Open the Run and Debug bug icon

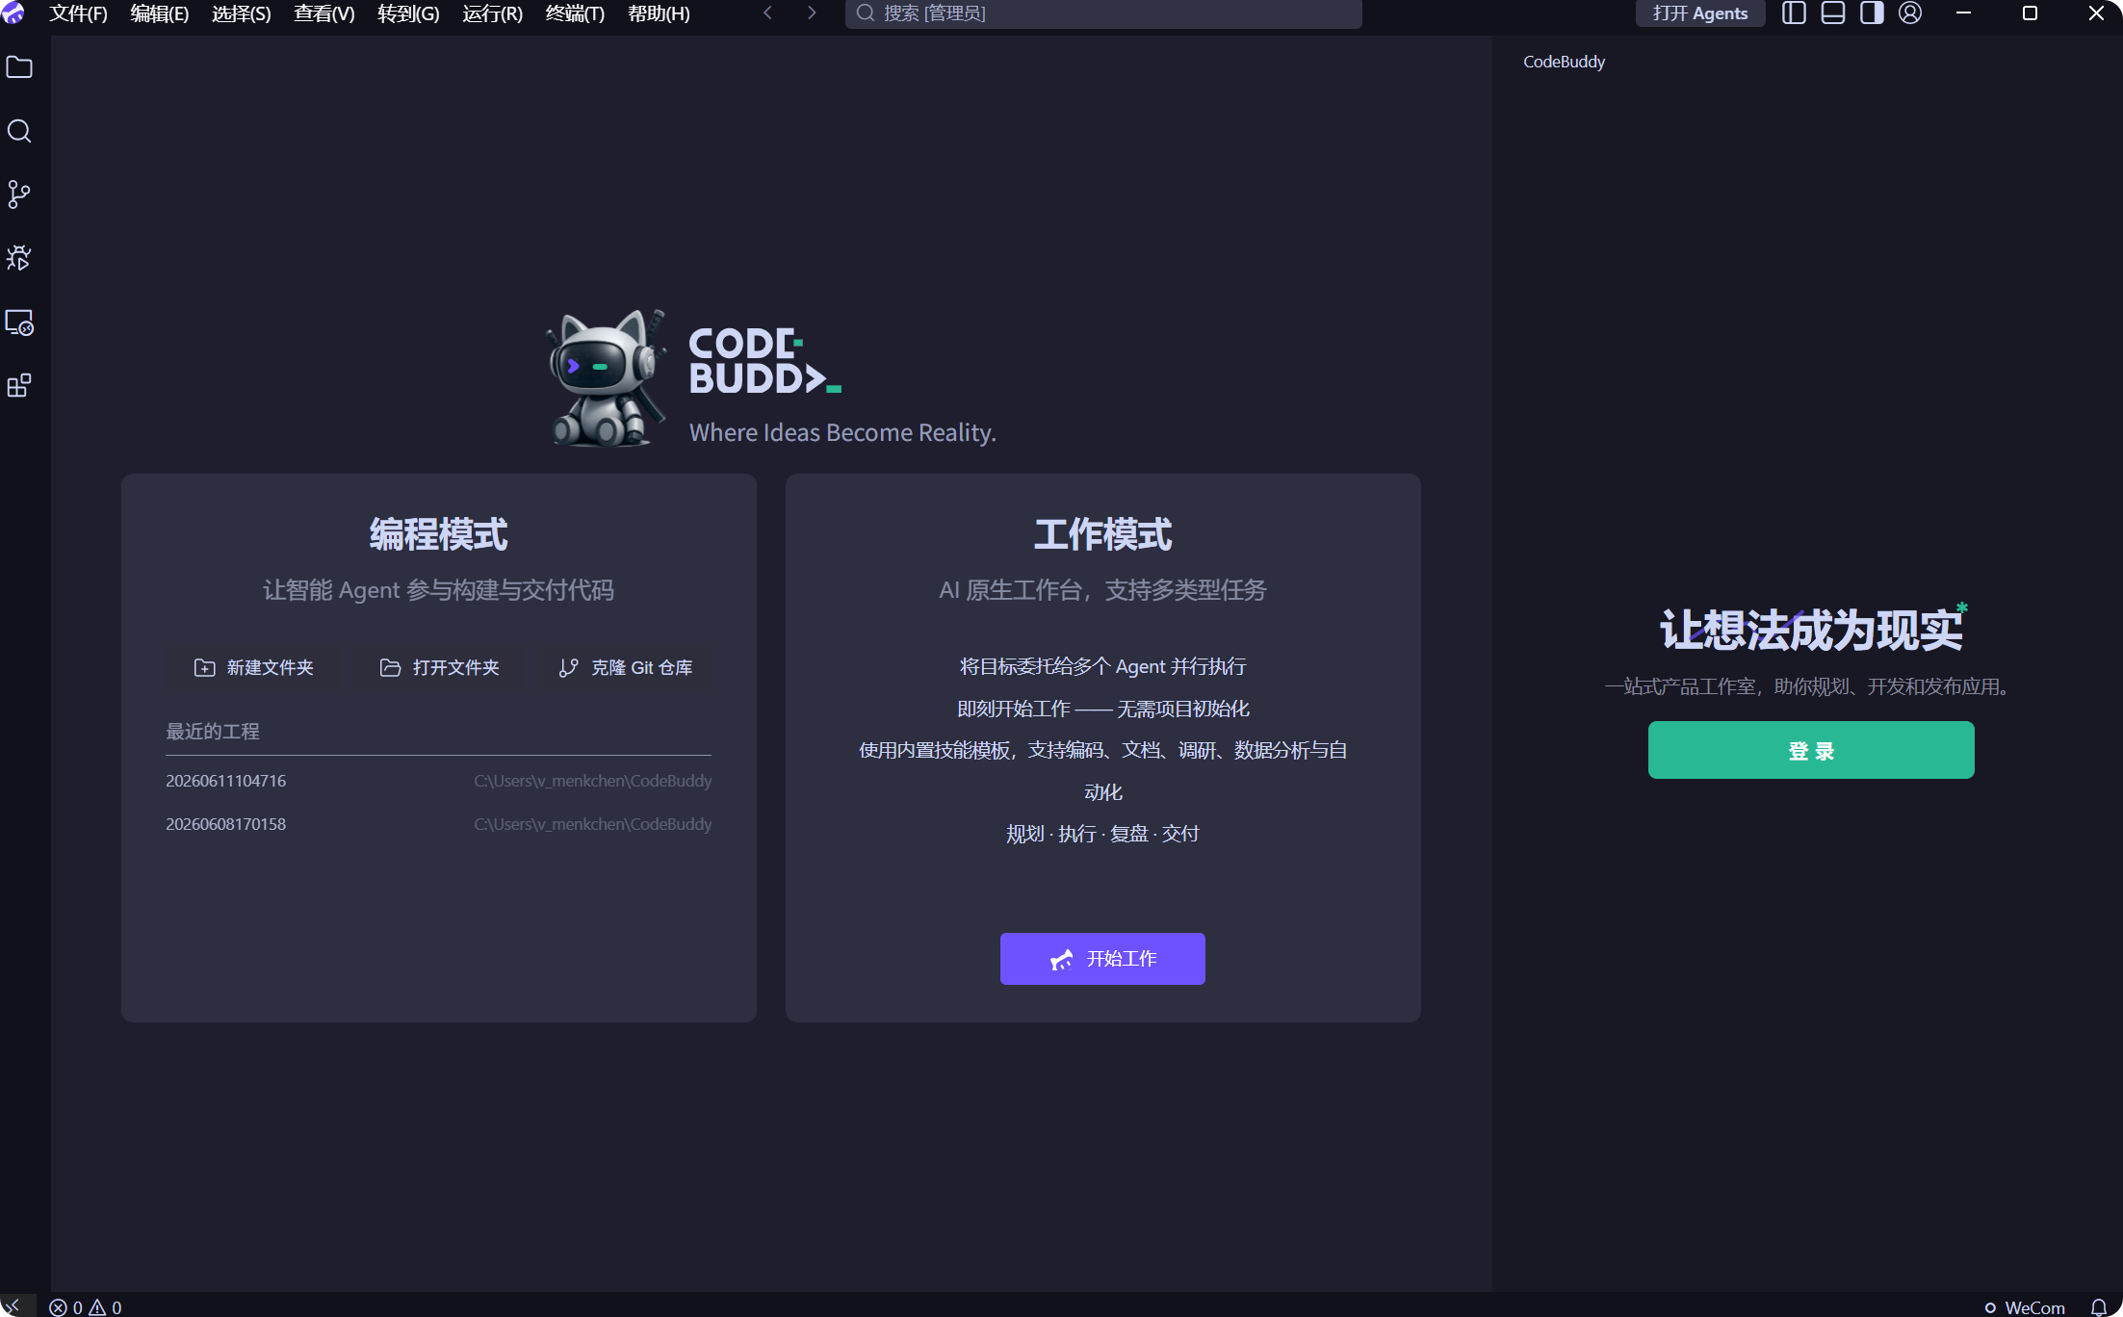[x=19, y=258]
